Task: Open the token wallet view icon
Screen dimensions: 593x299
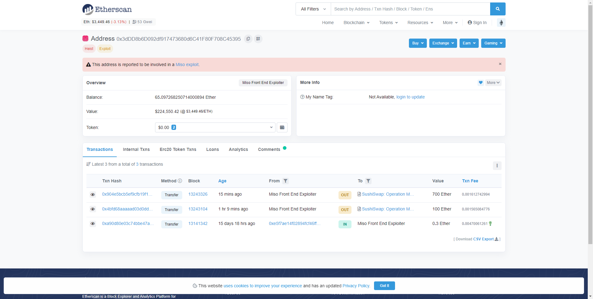Action: [x=282, y=127]
